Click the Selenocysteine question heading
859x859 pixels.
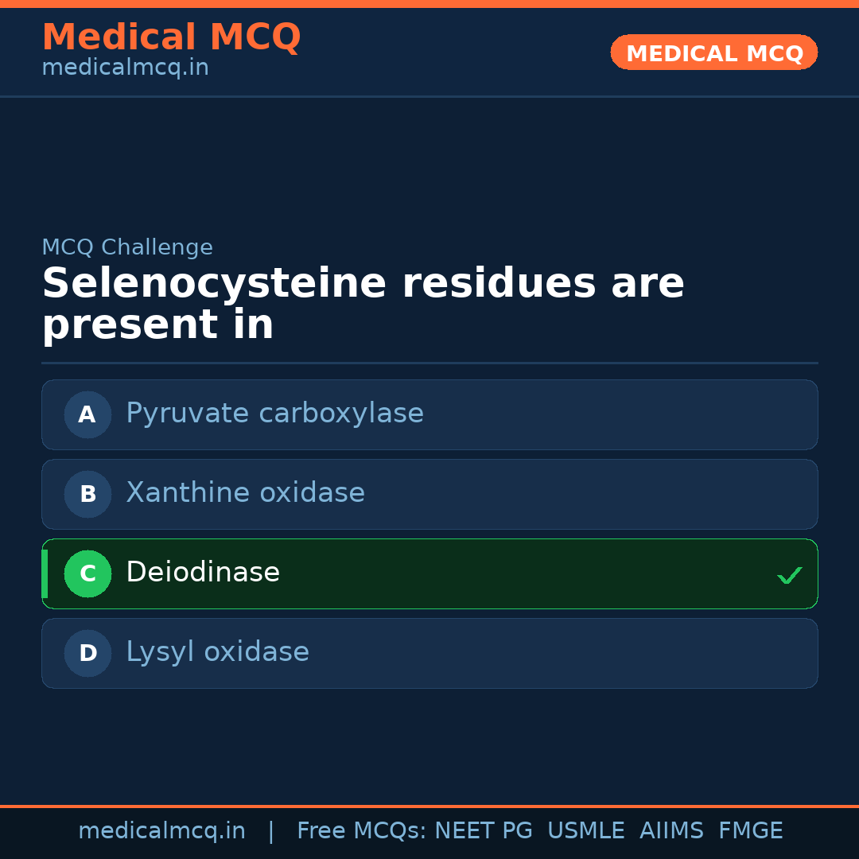click(363, 304)
